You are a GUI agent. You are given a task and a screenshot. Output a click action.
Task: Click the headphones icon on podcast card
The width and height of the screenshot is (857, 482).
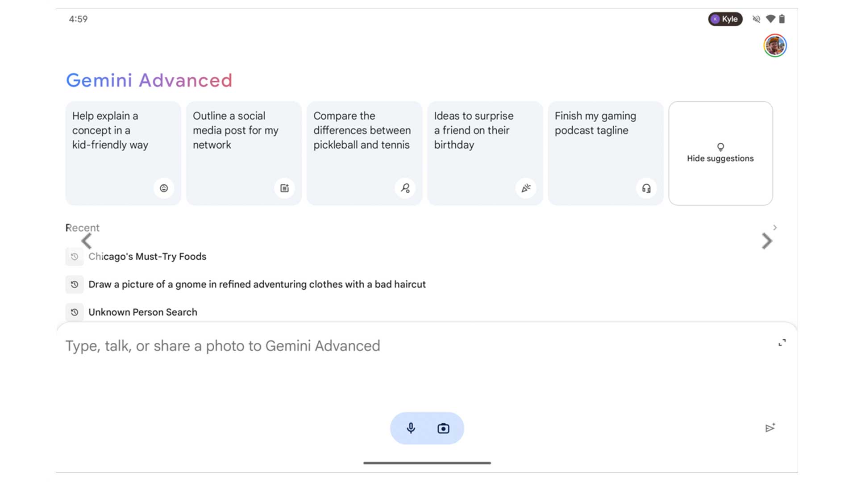(646, 188)
